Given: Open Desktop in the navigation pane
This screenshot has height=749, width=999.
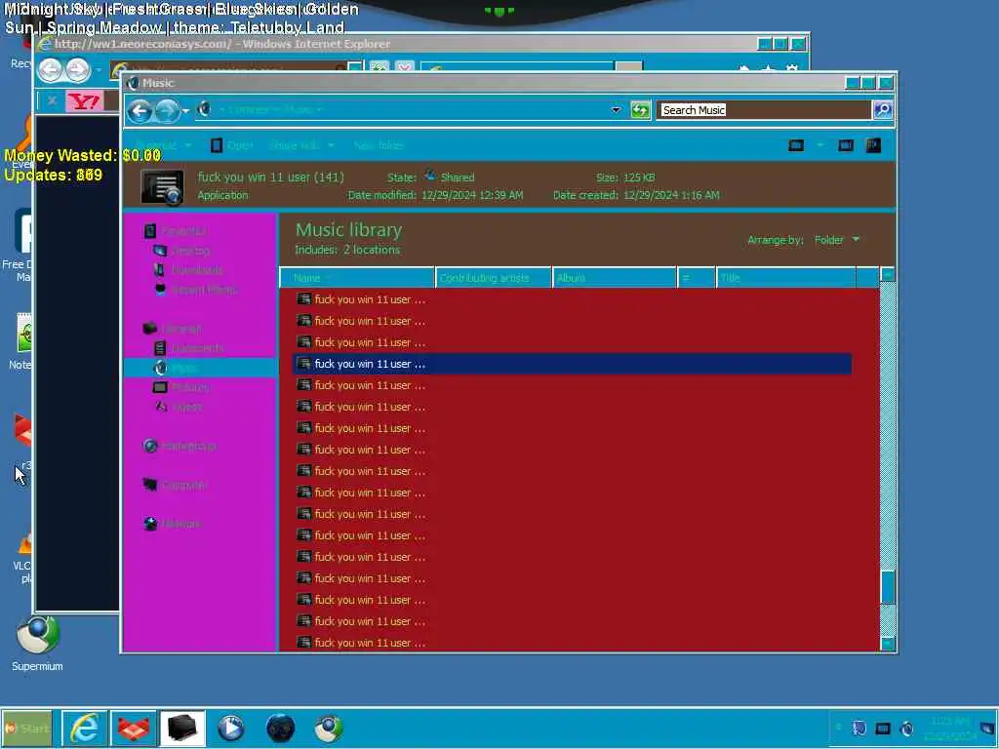Looking at the screenshot, I should [190, 251].
